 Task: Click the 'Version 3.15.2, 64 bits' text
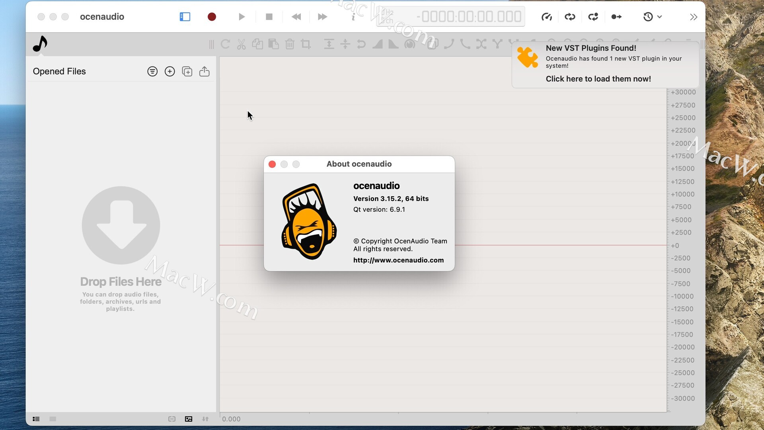coord(391,199)
